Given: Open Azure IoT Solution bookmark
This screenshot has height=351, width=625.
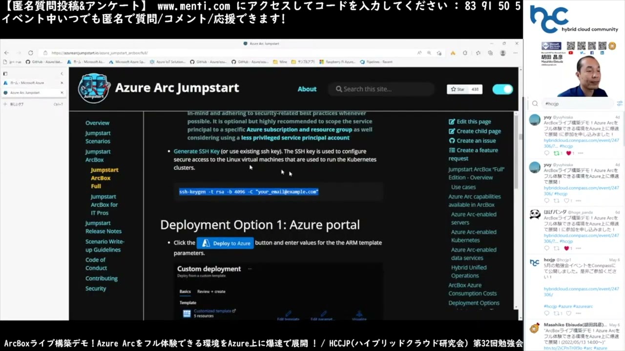Looking at the screenshot, I should [168, 62].
